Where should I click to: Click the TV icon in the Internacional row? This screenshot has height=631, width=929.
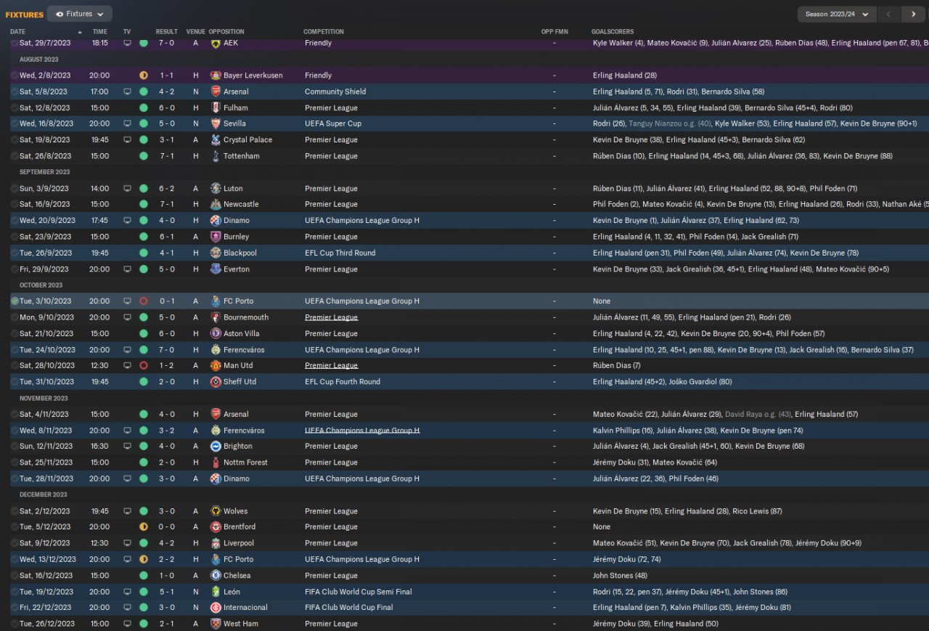127,607
